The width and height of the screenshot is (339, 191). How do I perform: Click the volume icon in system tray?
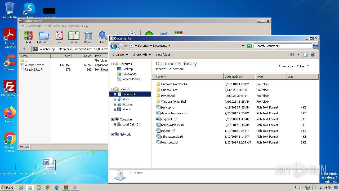point(301,188)
